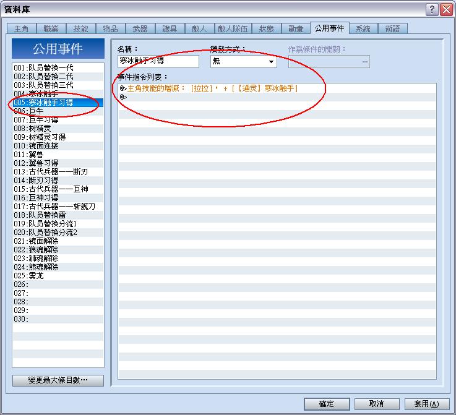Select list entry 023:狮魂解除
Viewport: 456px width, 415px height.
pos(58,259)
